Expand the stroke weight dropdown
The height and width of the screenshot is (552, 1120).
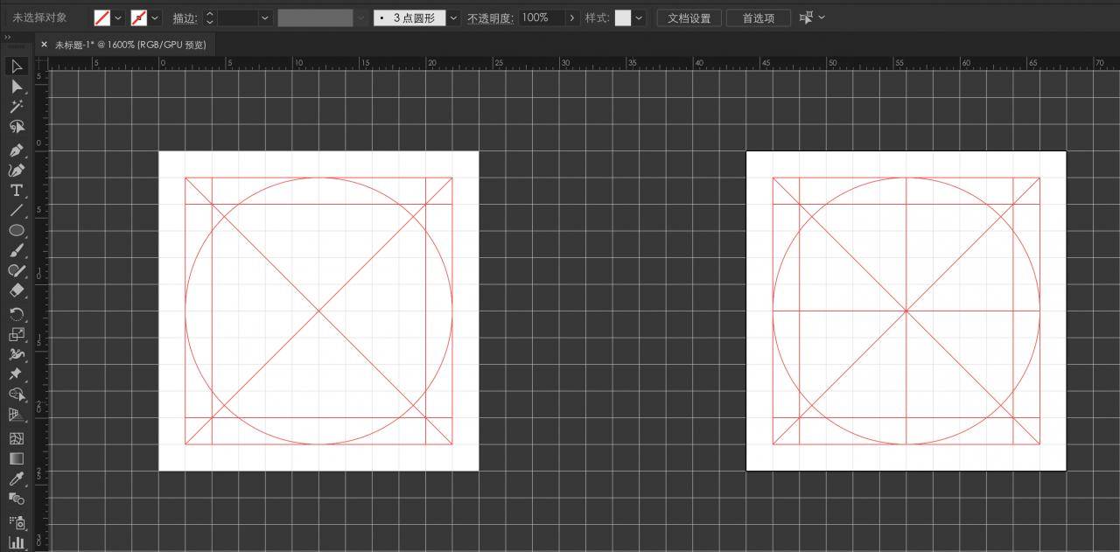[265, 17]
